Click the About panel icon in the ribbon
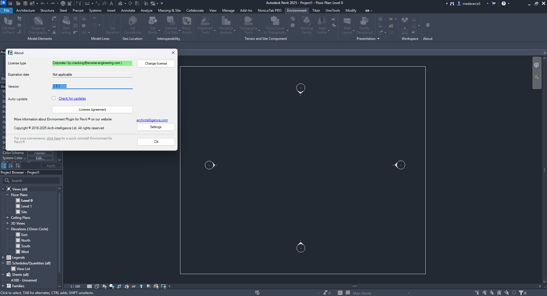Screen dimensions: 547x296 (428, 25)
